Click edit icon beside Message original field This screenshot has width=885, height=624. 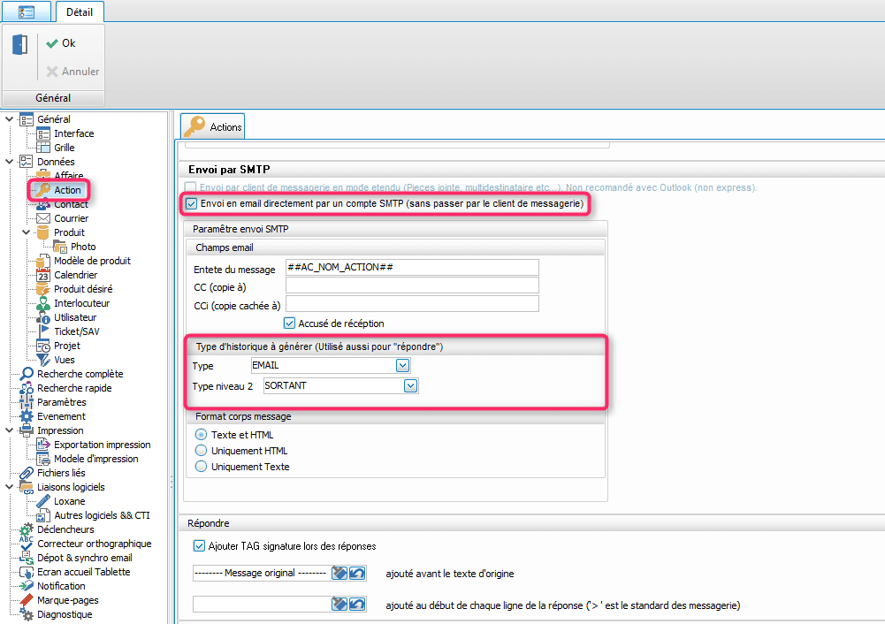339,574
